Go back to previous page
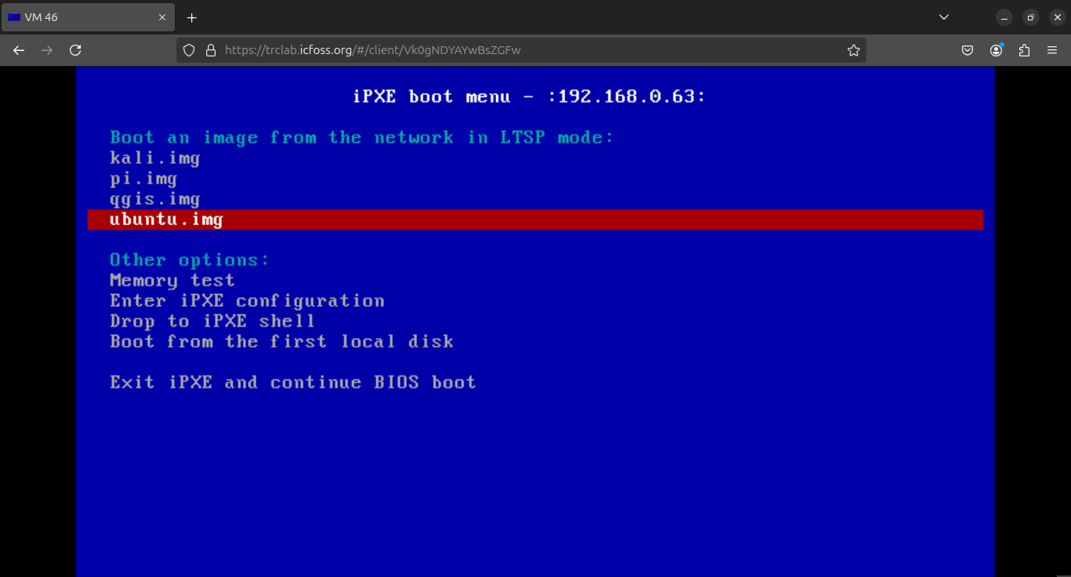Viewport: 1071px width, 577px height. [19, 50]
